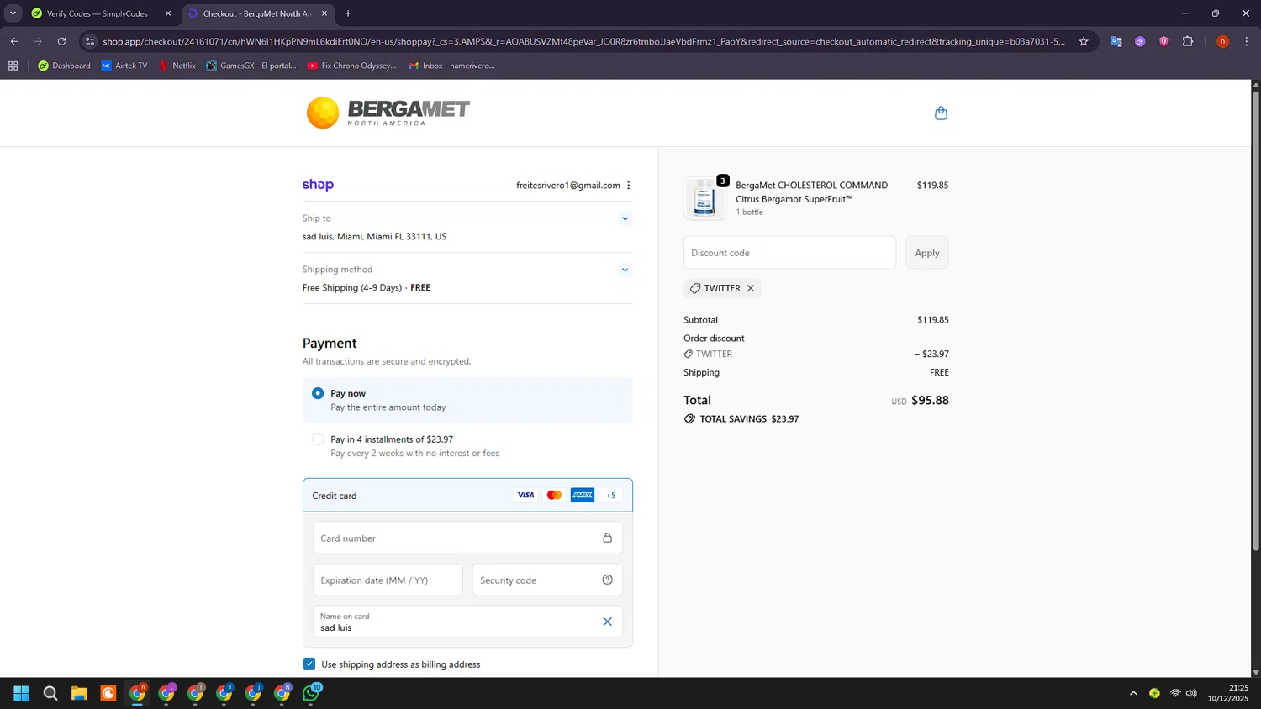Open account options three-dot menu

click(628, 186)
